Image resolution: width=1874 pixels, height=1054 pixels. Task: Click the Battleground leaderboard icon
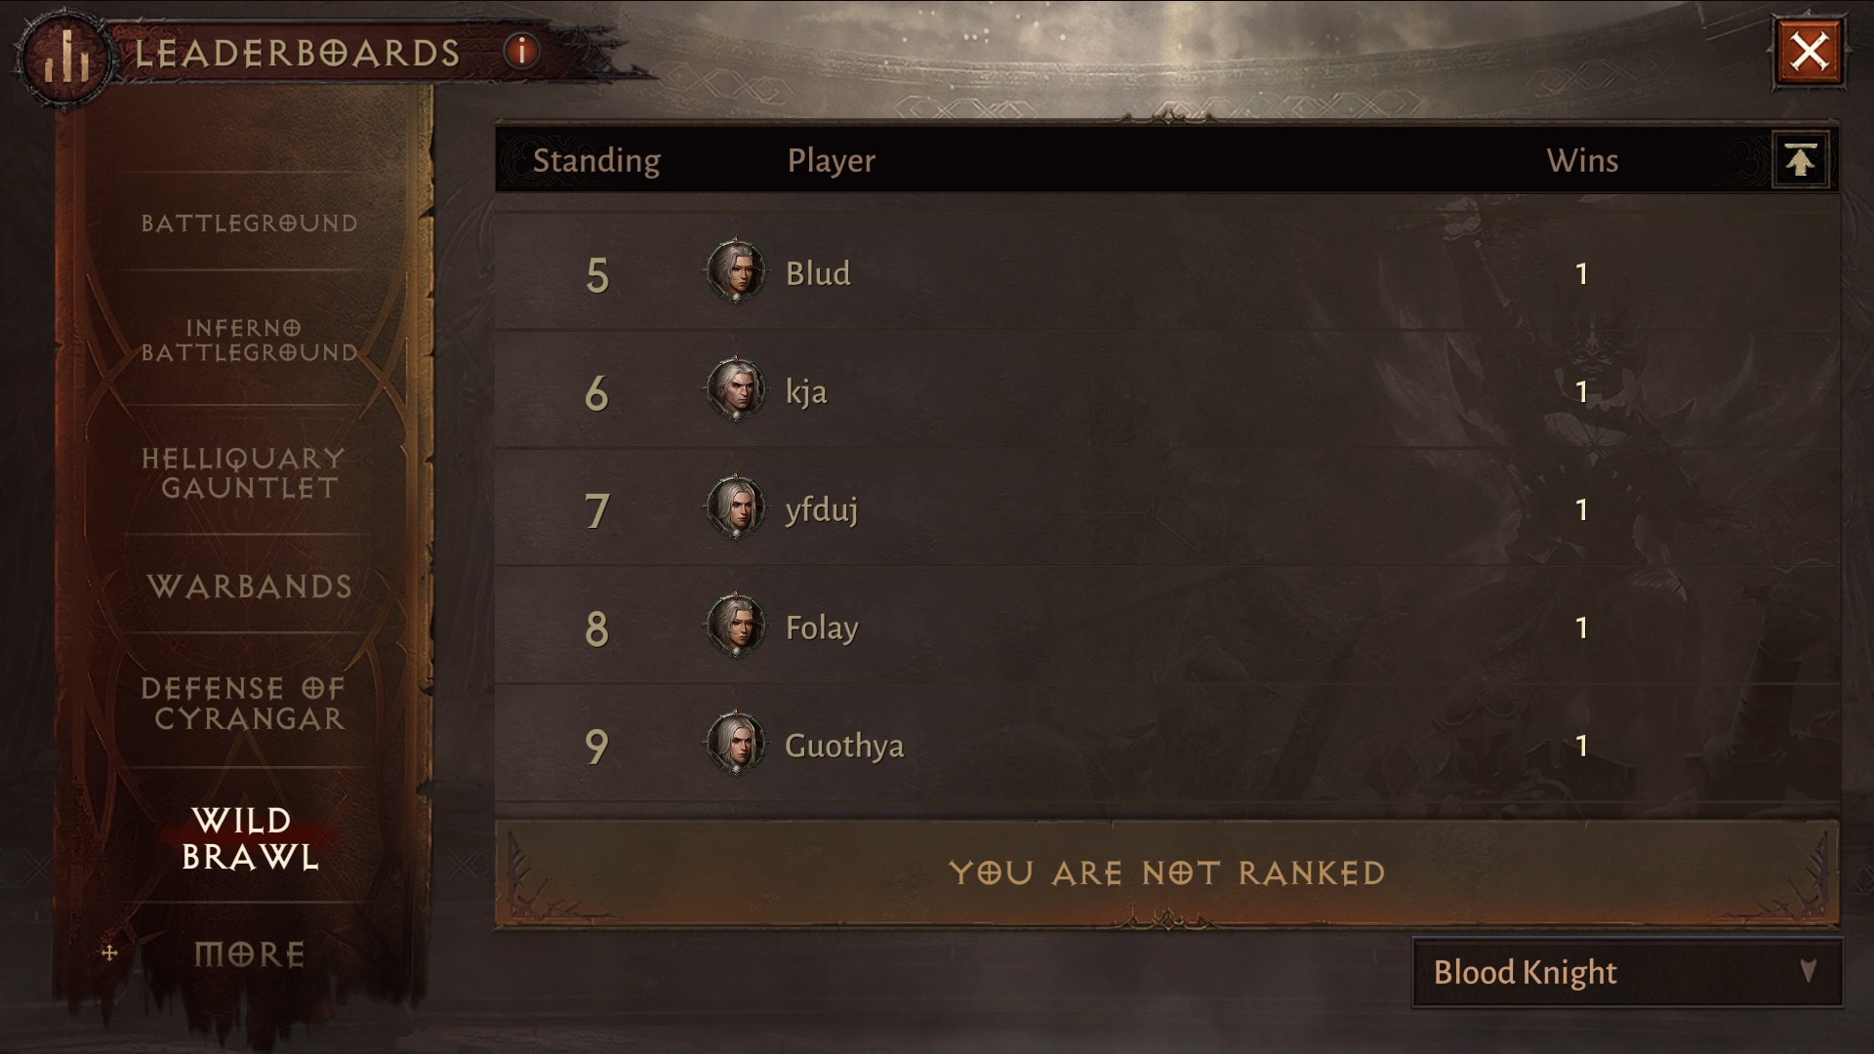[250, 222]
